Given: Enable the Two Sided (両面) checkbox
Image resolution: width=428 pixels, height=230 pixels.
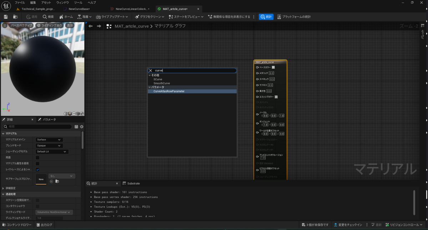Looking at the screenshot, I should [37, 157].
